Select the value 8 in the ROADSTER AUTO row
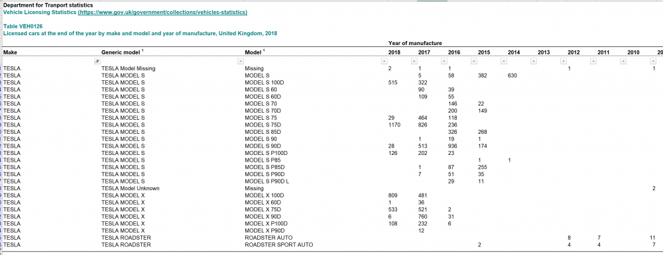Viewport: 663px width, 255px height. (x=569, y=238)
